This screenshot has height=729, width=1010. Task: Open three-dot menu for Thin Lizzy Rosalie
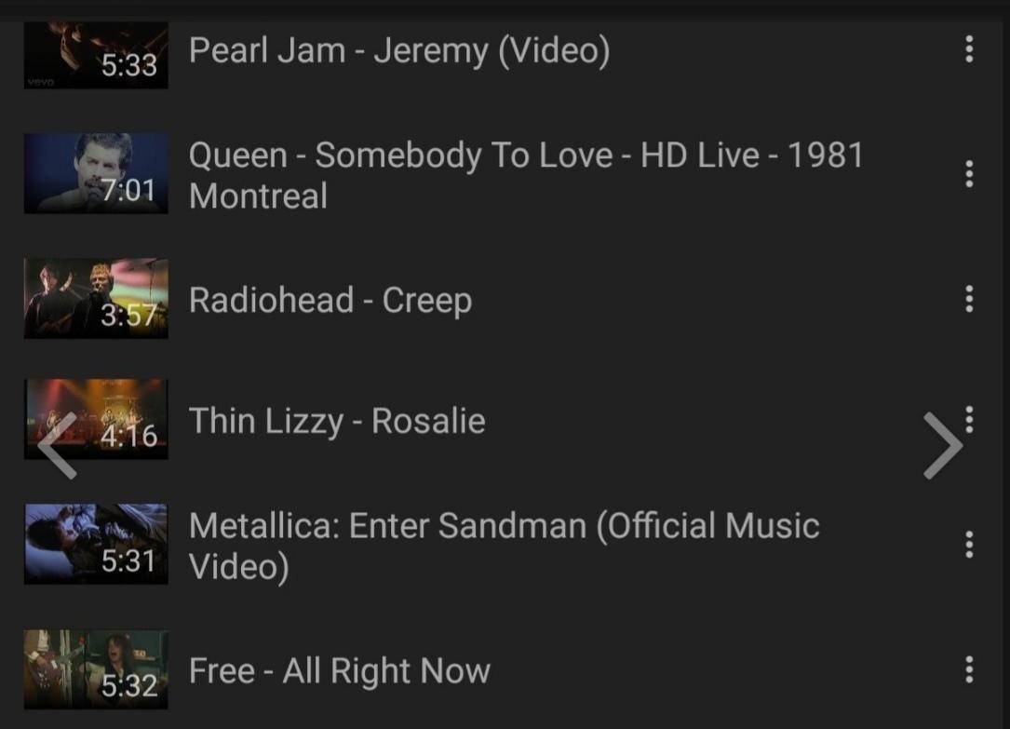pyautogui.click(x=969, y=419)
